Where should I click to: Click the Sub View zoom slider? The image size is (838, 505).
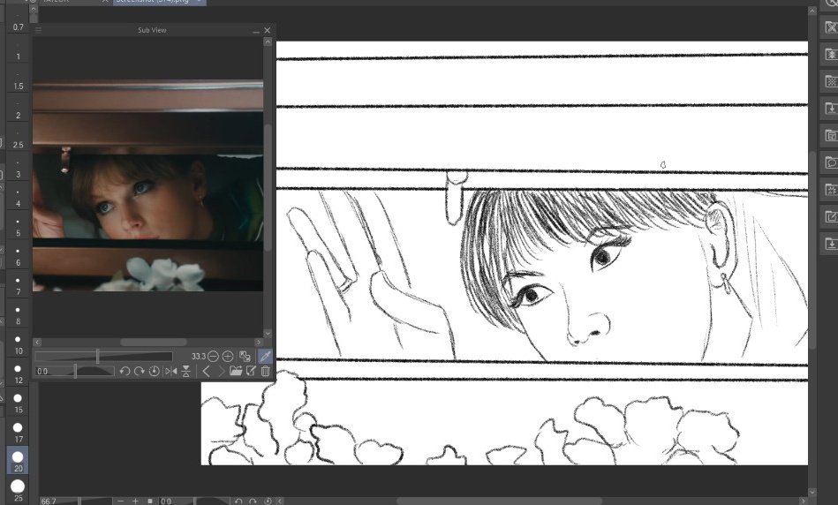pos(103,357)
